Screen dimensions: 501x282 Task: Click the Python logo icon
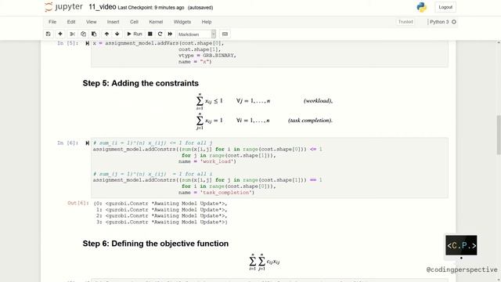[422, 7]
